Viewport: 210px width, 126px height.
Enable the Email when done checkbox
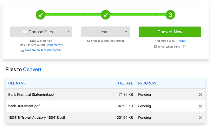(185, 47)
